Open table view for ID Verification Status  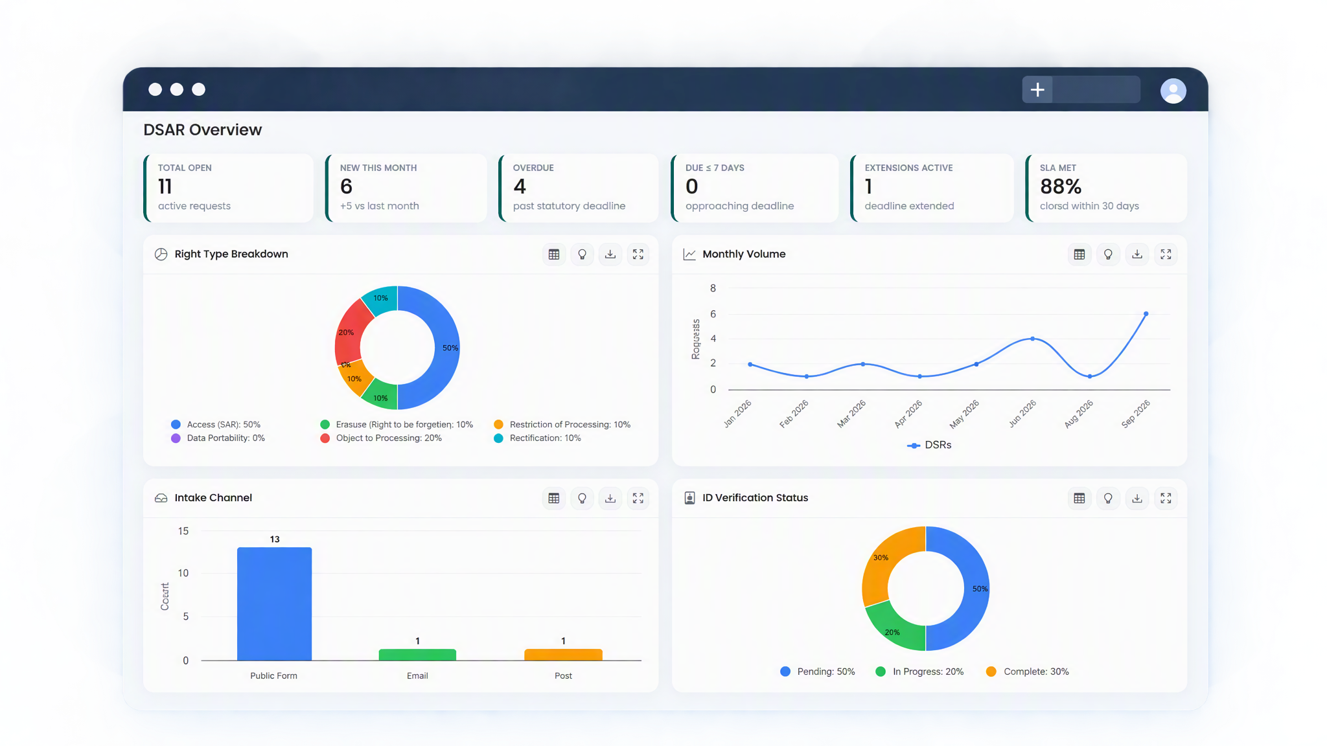1079,498
